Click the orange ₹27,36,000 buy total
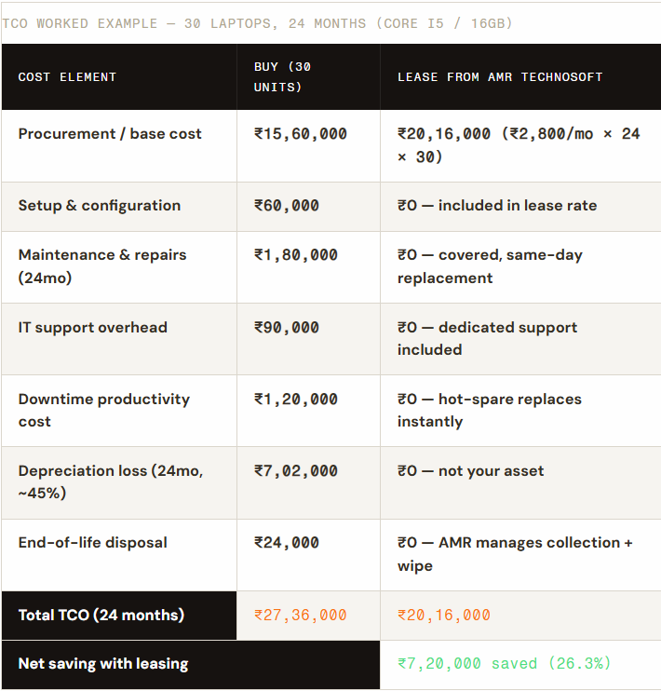661x691 pixels. tap(301, 615)
